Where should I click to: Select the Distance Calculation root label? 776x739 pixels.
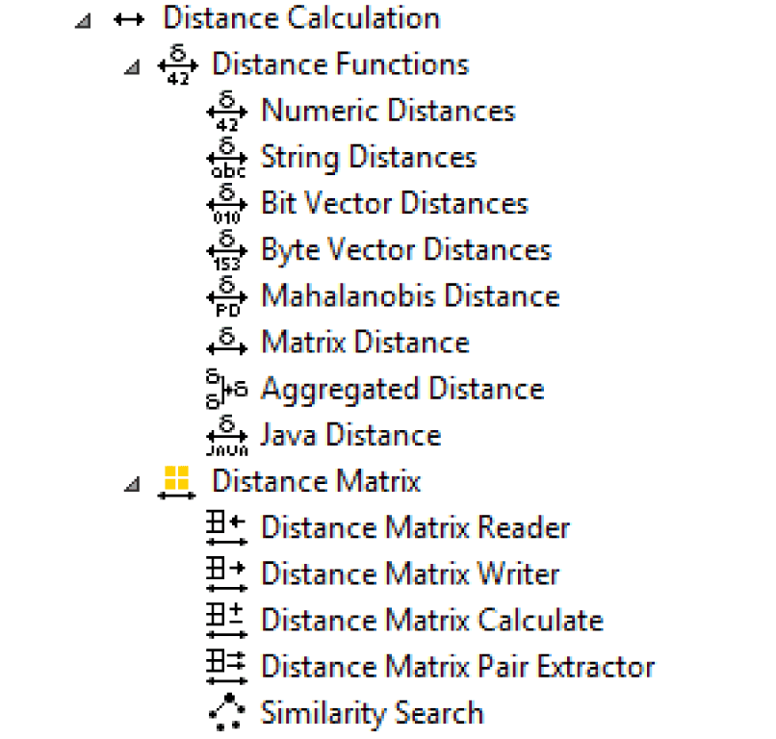(301, 18)
